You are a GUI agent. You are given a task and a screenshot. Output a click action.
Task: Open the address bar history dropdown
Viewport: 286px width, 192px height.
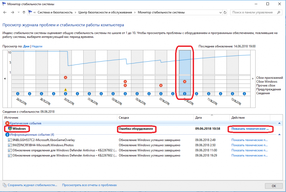pos(221,12)
